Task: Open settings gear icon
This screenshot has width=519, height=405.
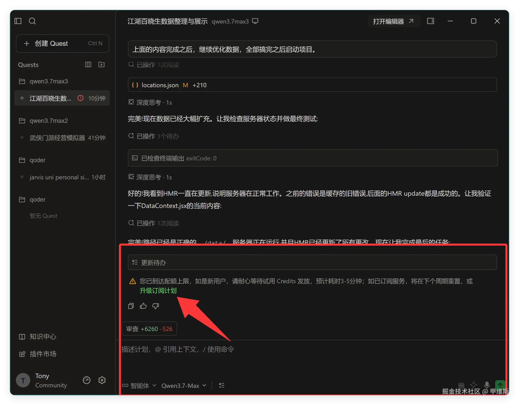Action: 102,380
